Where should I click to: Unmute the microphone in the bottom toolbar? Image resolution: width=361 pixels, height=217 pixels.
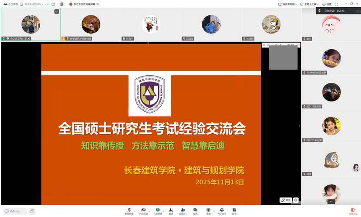(129, 211)
